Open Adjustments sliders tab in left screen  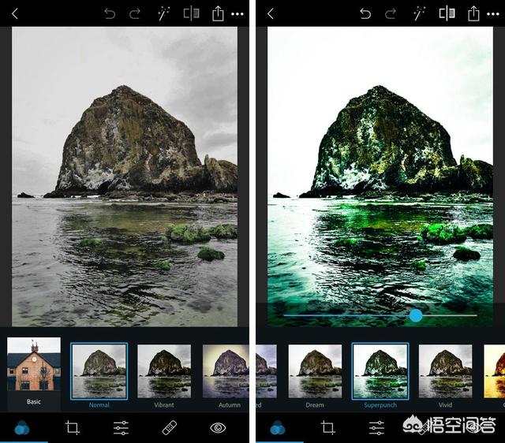tap(121, 428)
